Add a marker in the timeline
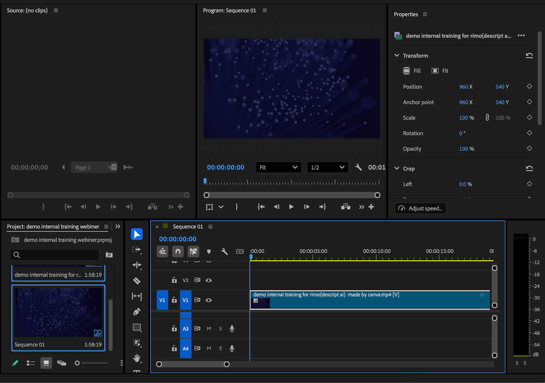This screenshot has width=545, height=383. [x=209, y=252]
